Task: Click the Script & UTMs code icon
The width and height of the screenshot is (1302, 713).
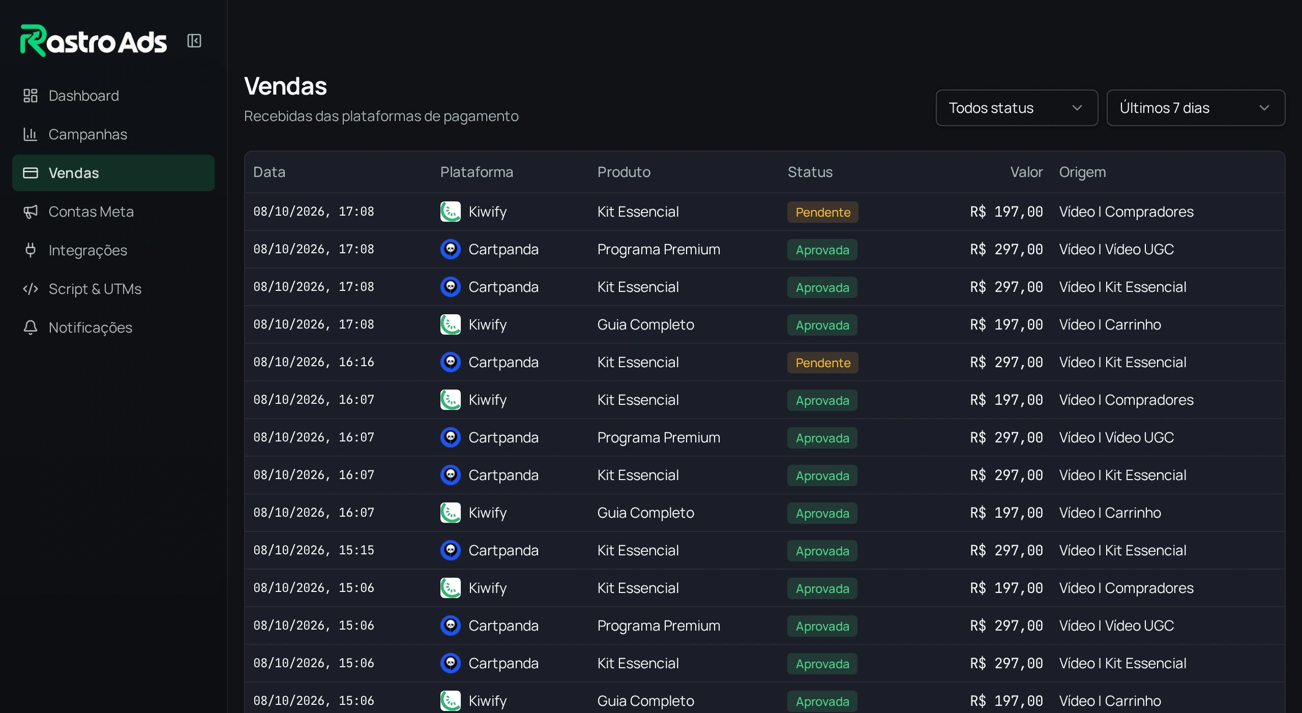Action: tap(31, 289)
